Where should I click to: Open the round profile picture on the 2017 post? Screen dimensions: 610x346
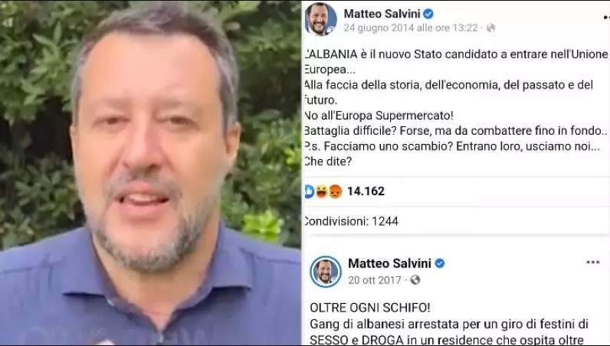326,271
